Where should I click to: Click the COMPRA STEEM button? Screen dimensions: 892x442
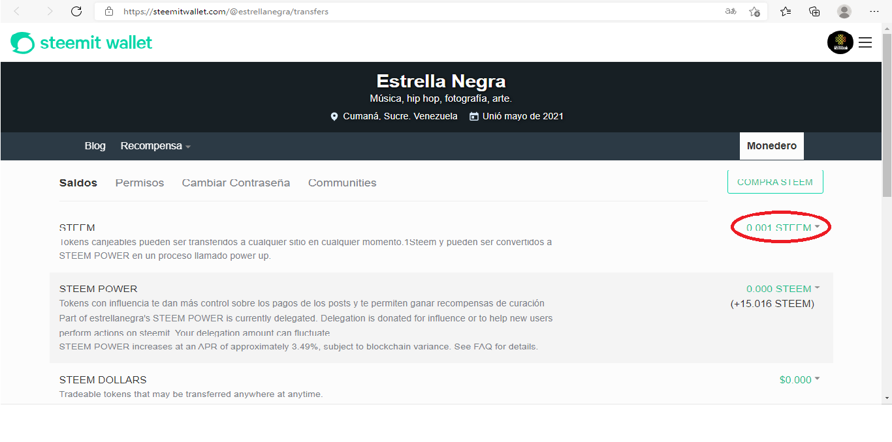click(x=775, y=183)
